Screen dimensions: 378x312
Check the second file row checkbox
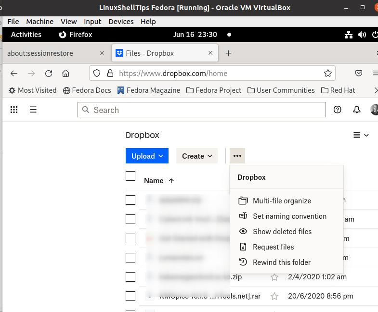pyautogui.click(x=130, y=219)
